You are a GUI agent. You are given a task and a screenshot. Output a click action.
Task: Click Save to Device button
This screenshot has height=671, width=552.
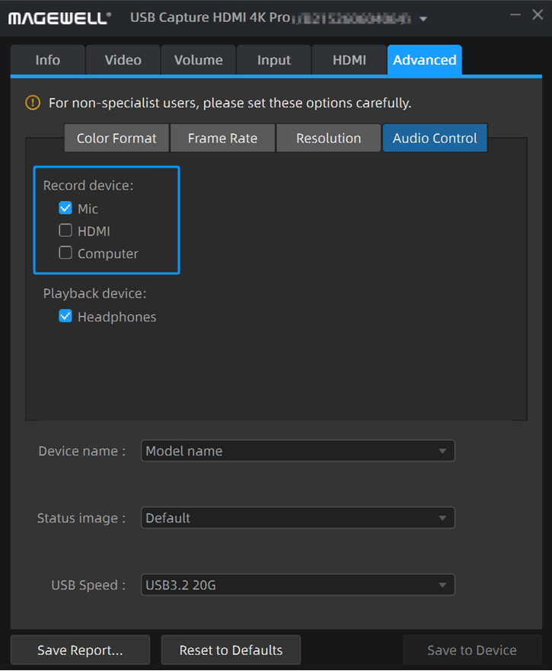click(x=472, y=650)
